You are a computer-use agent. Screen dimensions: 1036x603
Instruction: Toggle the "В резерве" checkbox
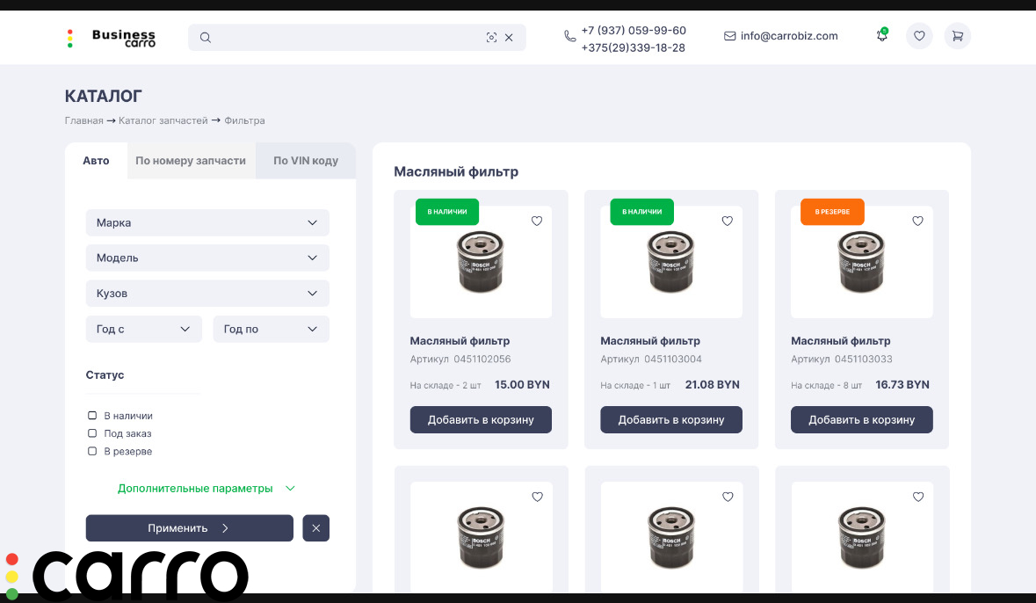[x=92, y=451]
